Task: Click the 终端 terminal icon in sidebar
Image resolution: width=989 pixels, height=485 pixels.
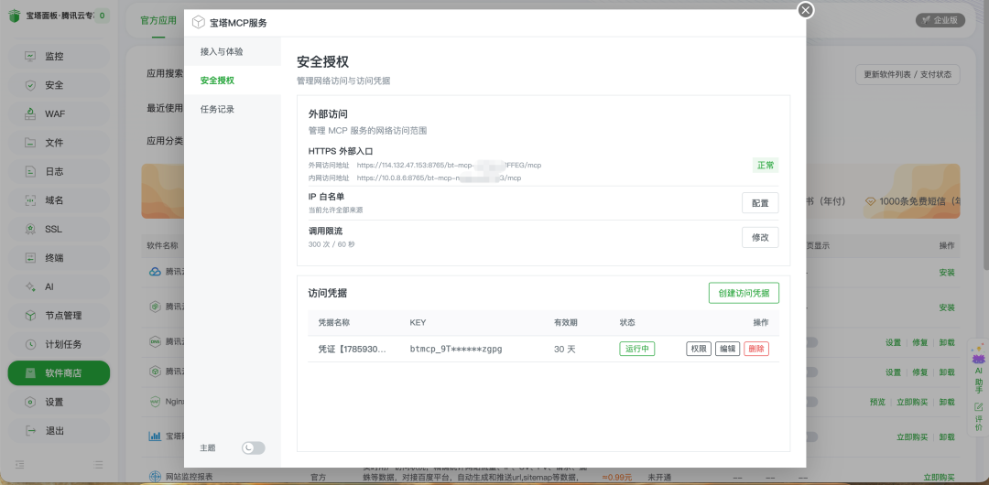Action: 30,258
